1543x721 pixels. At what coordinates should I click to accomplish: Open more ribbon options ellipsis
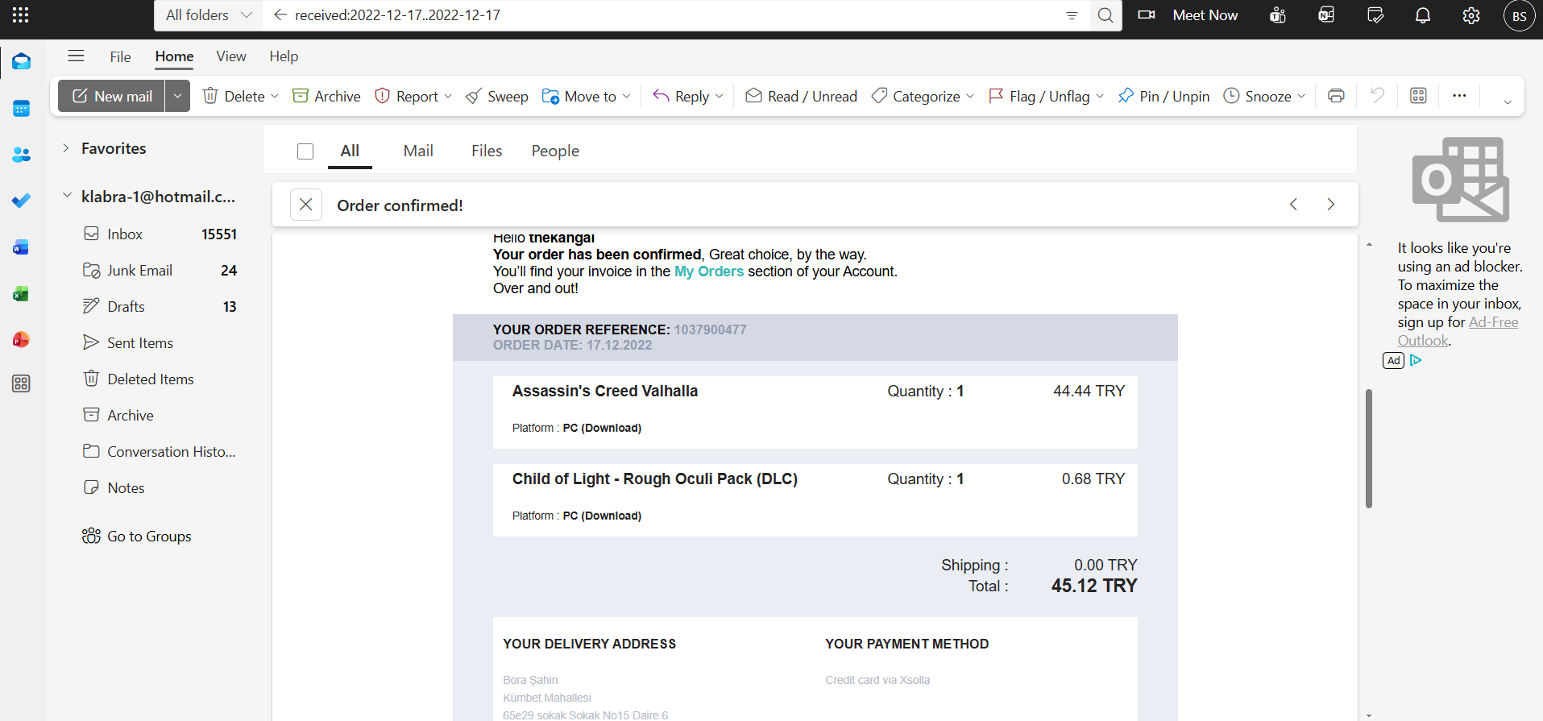point(1459,96)
